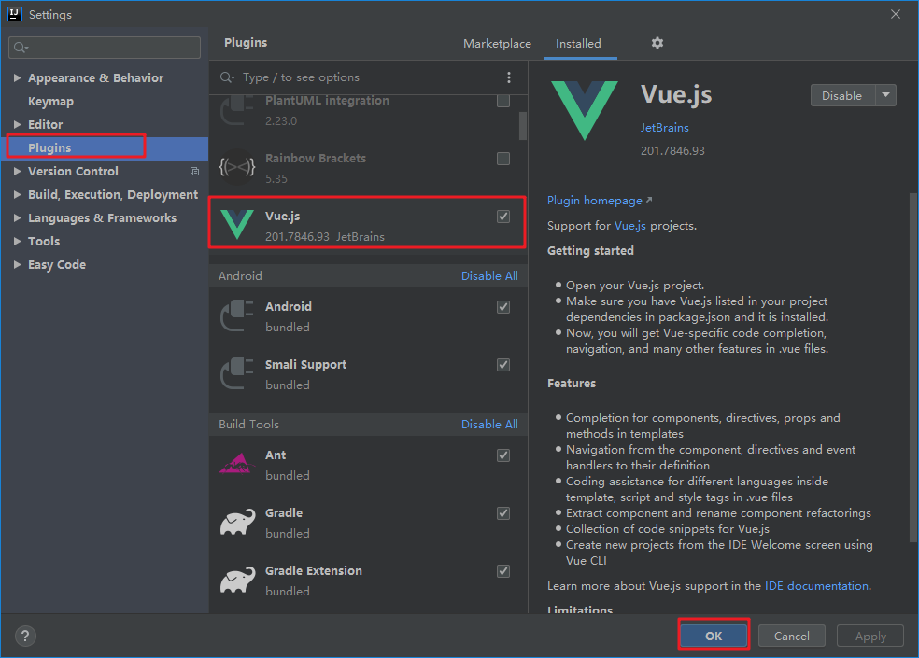
Task: Select the Gradle Extension plugin name
Action: [x=314, y=570]
